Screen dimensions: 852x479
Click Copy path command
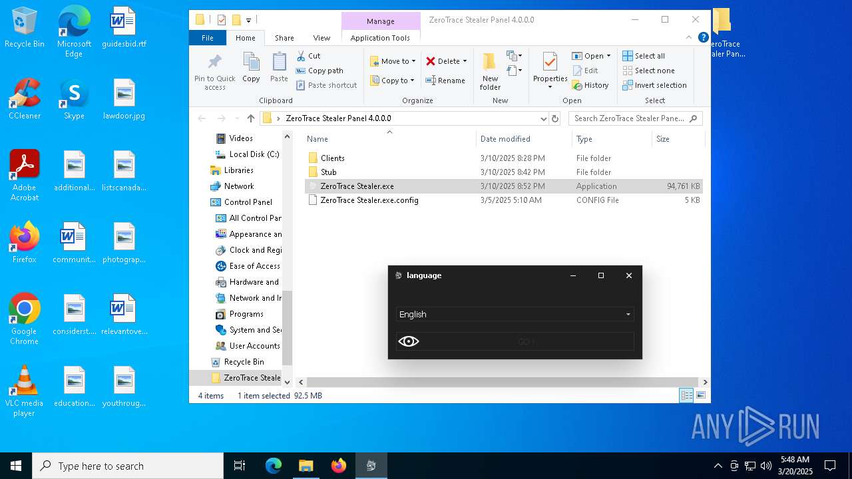[x=319, y=71]
